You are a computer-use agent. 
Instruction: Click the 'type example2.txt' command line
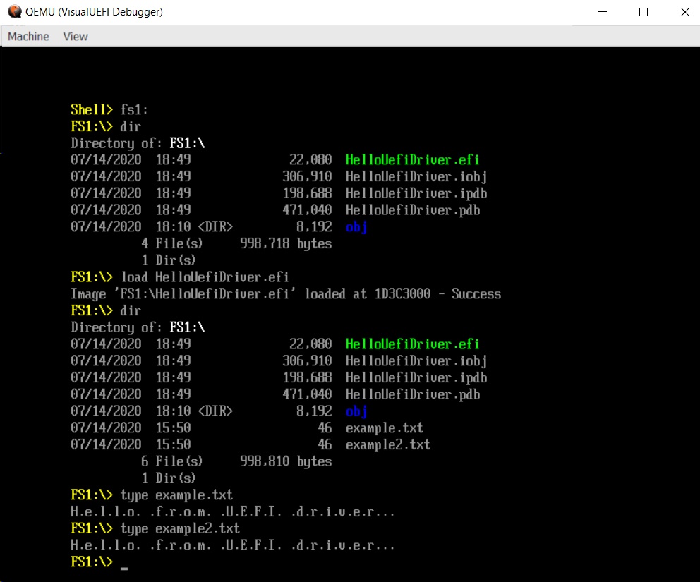pyautogui.click(x=155, y=528)
